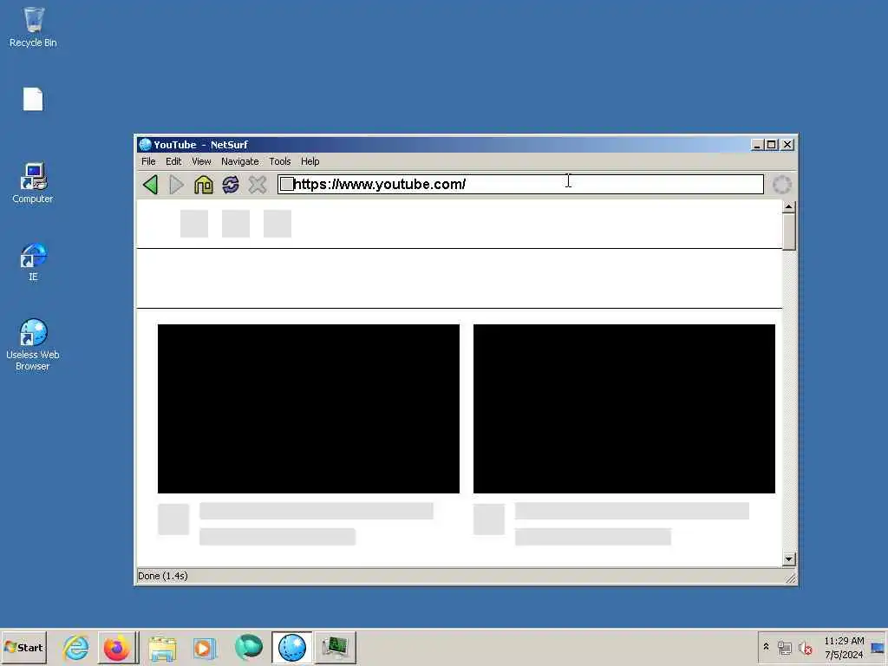Click the "Done (1.4s)" status text
Viewport: 888px width, 666px height.
pyautogui.click(x=162, y=576)
